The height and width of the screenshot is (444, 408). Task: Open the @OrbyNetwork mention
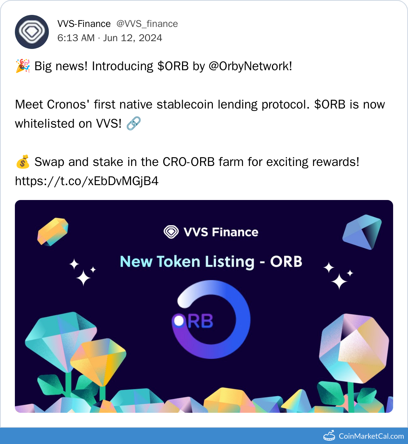coord(250,66)
